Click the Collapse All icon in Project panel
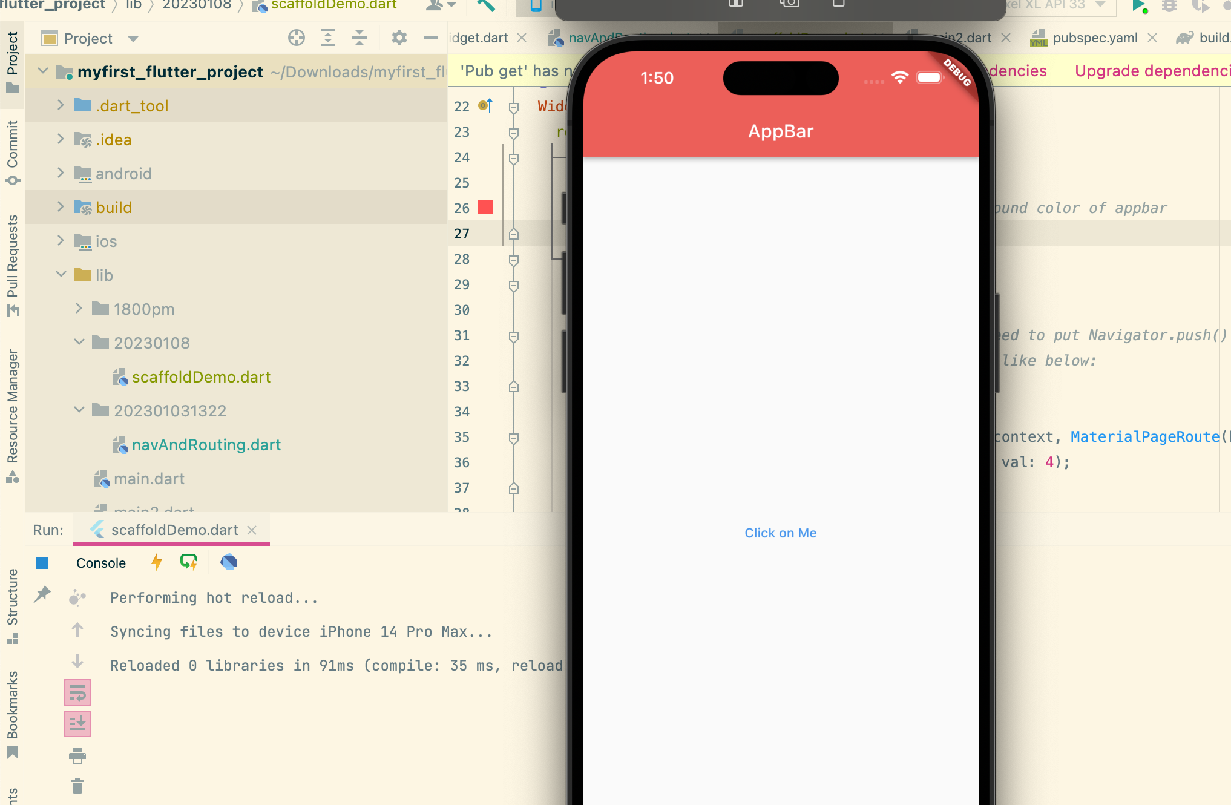 pyautogui.click(x=359, y=38)
